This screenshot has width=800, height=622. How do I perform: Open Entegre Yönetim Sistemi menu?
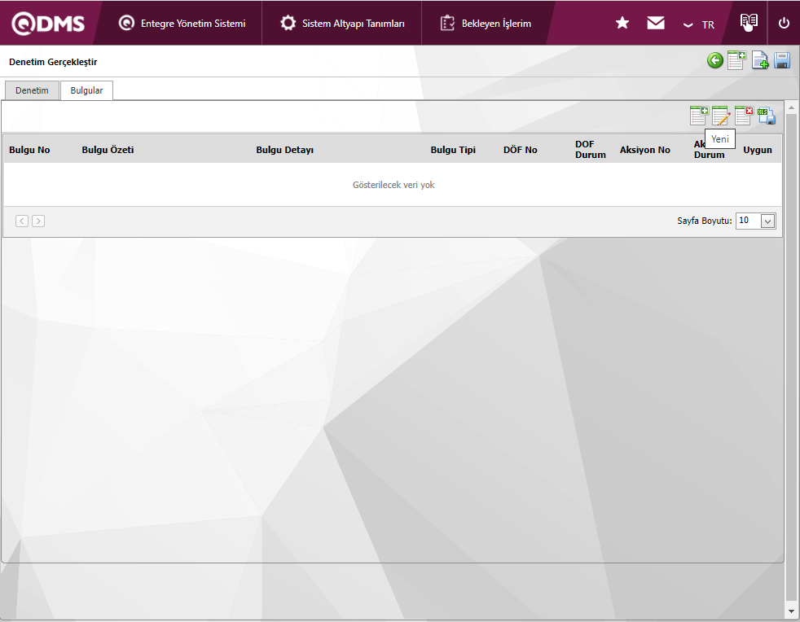pyautogui.click(x=182, y=24)
